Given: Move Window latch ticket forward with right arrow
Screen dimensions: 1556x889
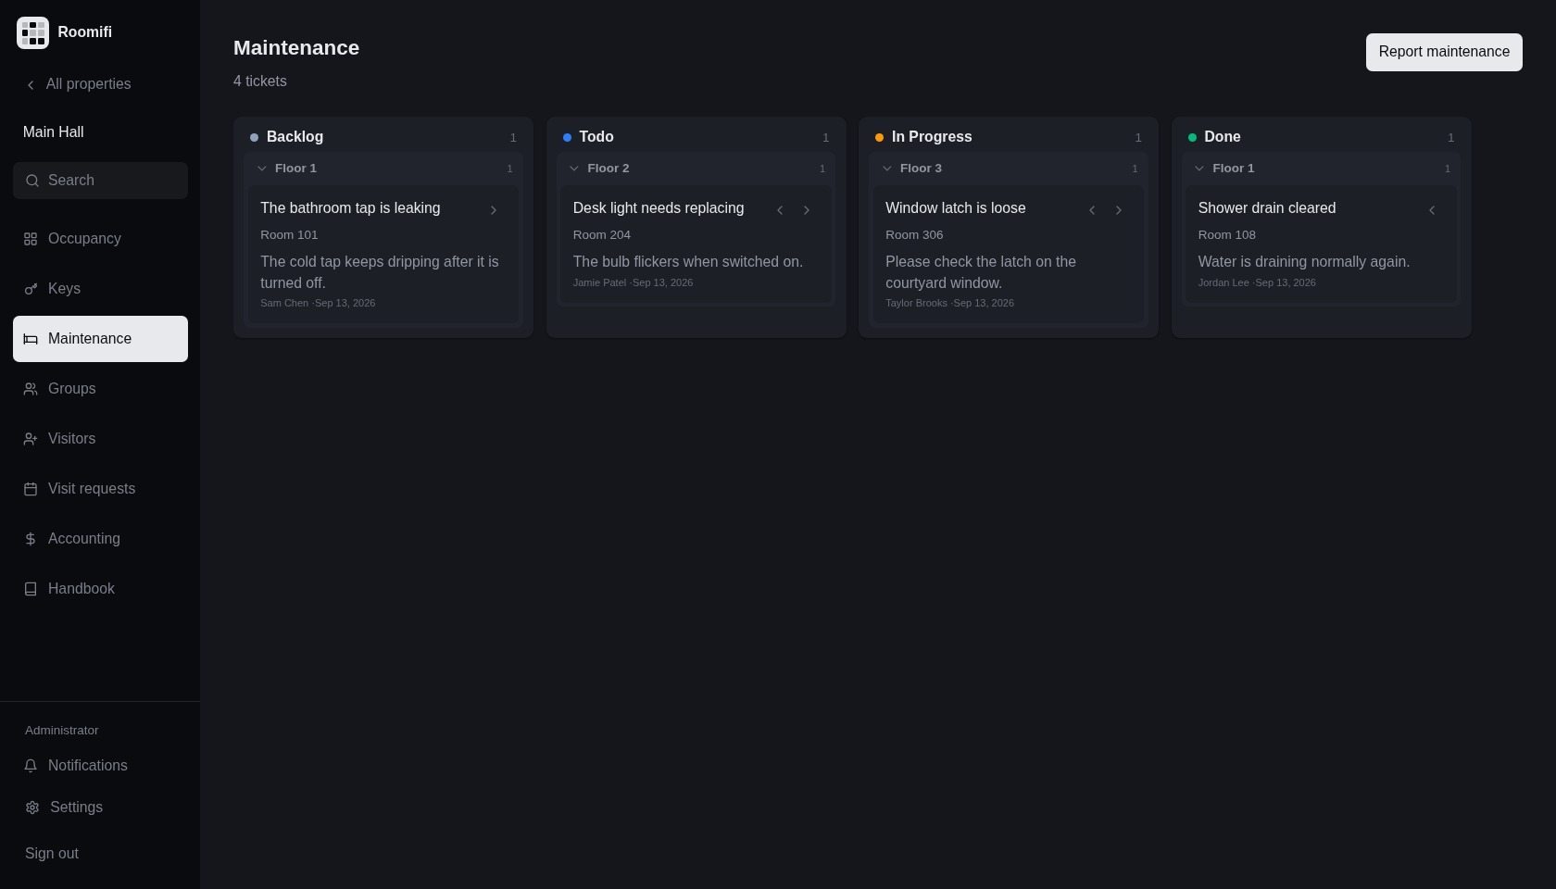Looking at the screenshot, I should tap(1119, 210).
